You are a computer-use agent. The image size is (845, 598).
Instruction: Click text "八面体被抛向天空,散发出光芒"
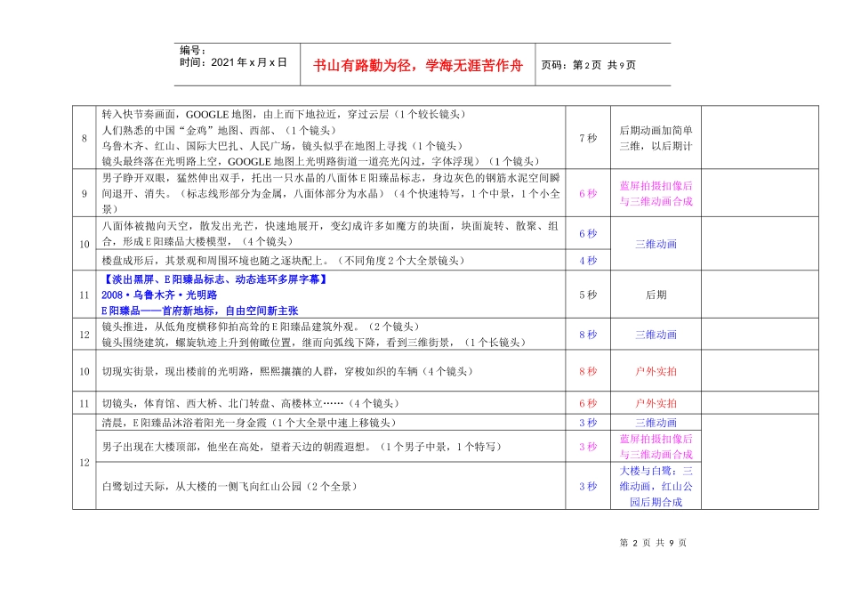(330, 233)
